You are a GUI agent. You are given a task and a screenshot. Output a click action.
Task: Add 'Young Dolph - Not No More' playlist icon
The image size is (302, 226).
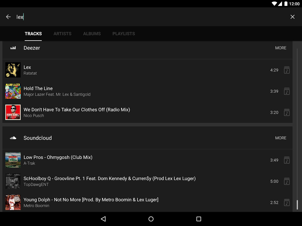(x=287, y=202)
